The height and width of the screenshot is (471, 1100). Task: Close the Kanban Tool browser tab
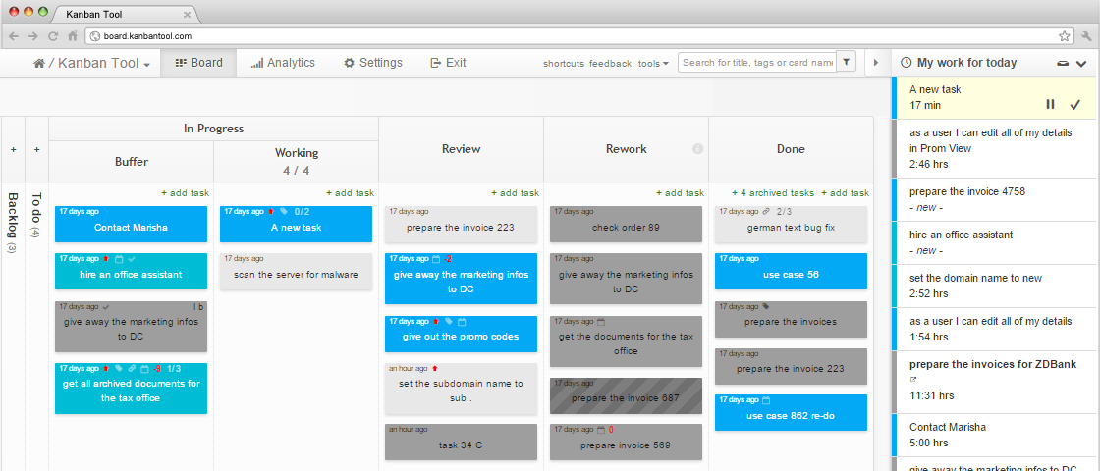tap(187, 15)
